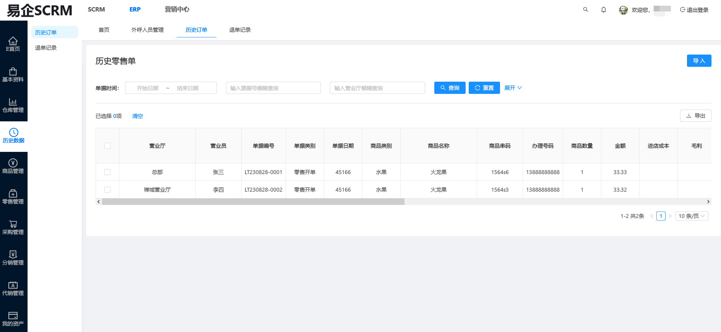This screenshot has height=332, width=721.
Task: Select the 历史订单 tab
Action: coord(196,30)
